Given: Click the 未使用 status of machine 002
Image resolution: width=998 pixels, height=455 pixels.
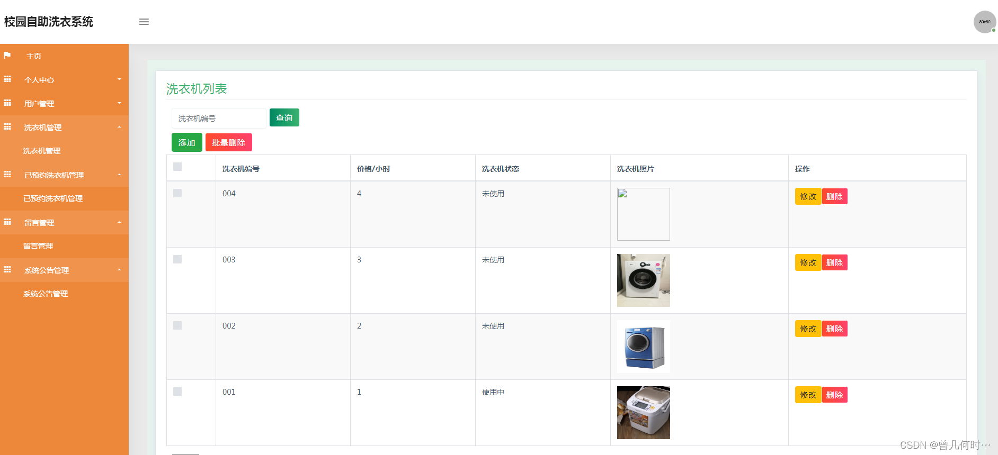Looking at the screenshot, I should point(493,326).
